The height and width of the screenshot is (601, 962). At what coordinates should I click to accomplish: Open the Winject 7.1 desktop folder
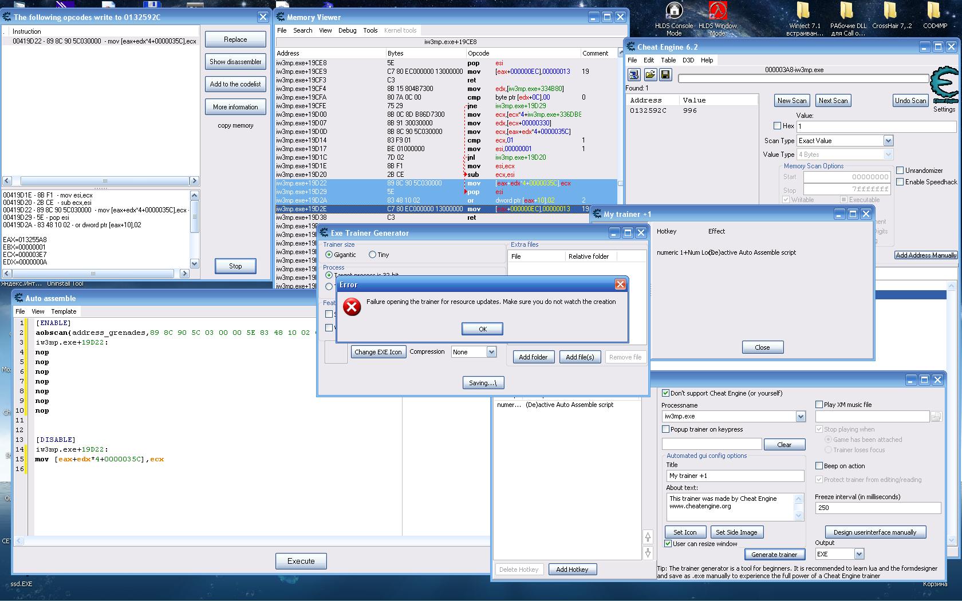click(x=805, y=19)
